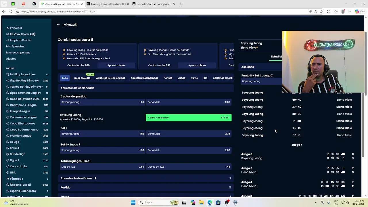The image size is (368, 207).
Task: Open Windows Start menu
Action: [x=133, y=202]
